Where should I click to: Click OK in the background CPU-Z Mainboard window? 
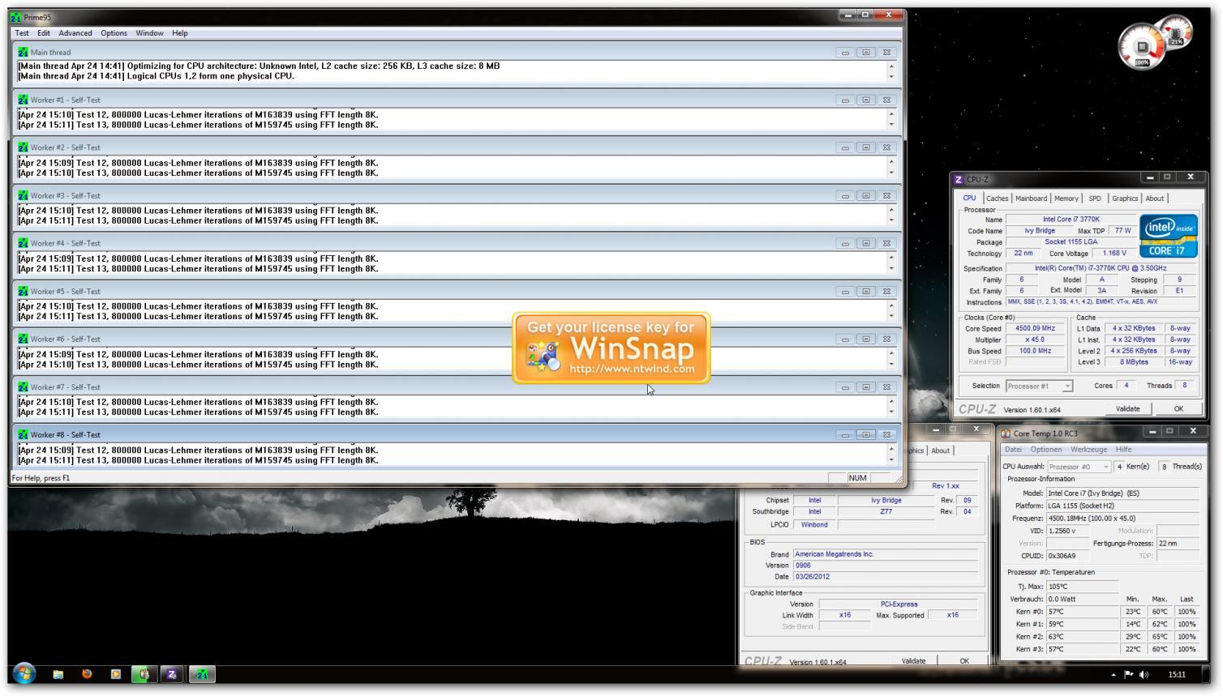click(964, 661)
